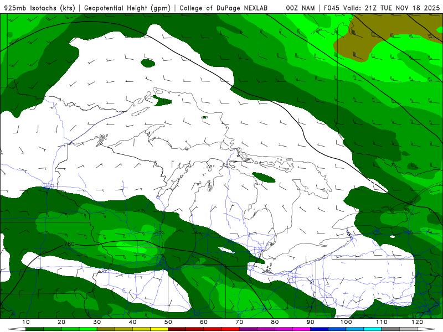Select the dark blue 90-95 legend swatch

tap(320, 329)
